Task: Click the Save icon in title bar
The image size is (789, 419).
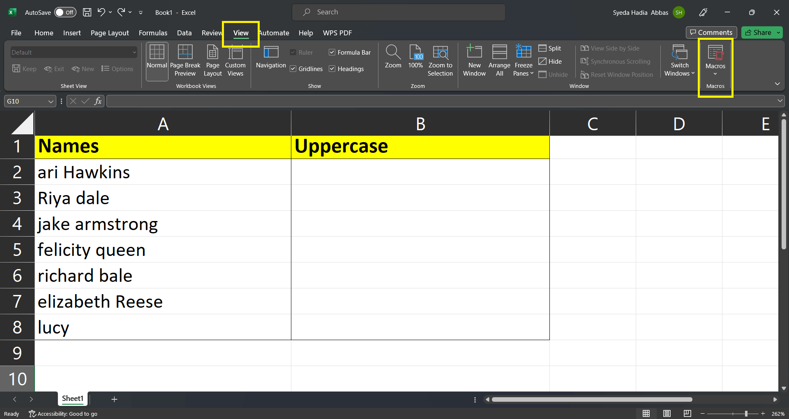Action: point(87,12)
